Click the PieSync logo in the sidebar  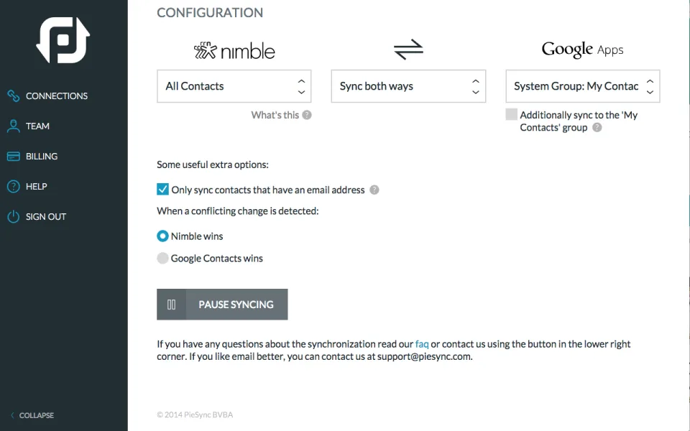tap(63, 40)
